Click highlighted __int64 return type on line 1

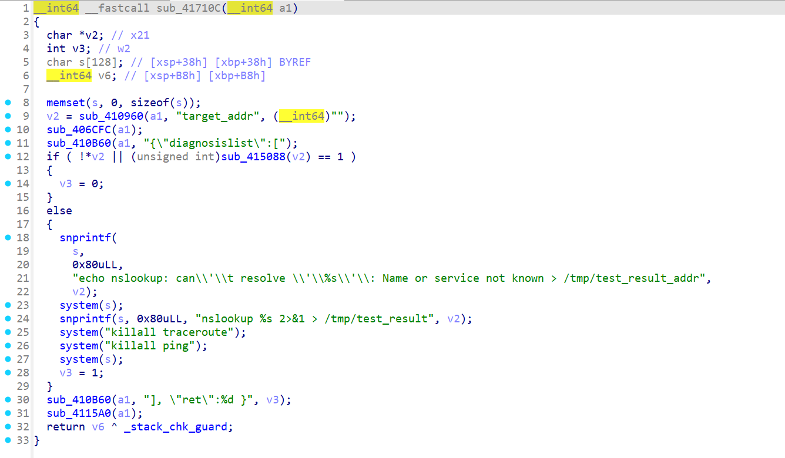56,9
